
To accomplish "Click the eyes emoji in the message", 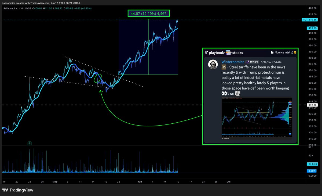I will pos(225,94).
